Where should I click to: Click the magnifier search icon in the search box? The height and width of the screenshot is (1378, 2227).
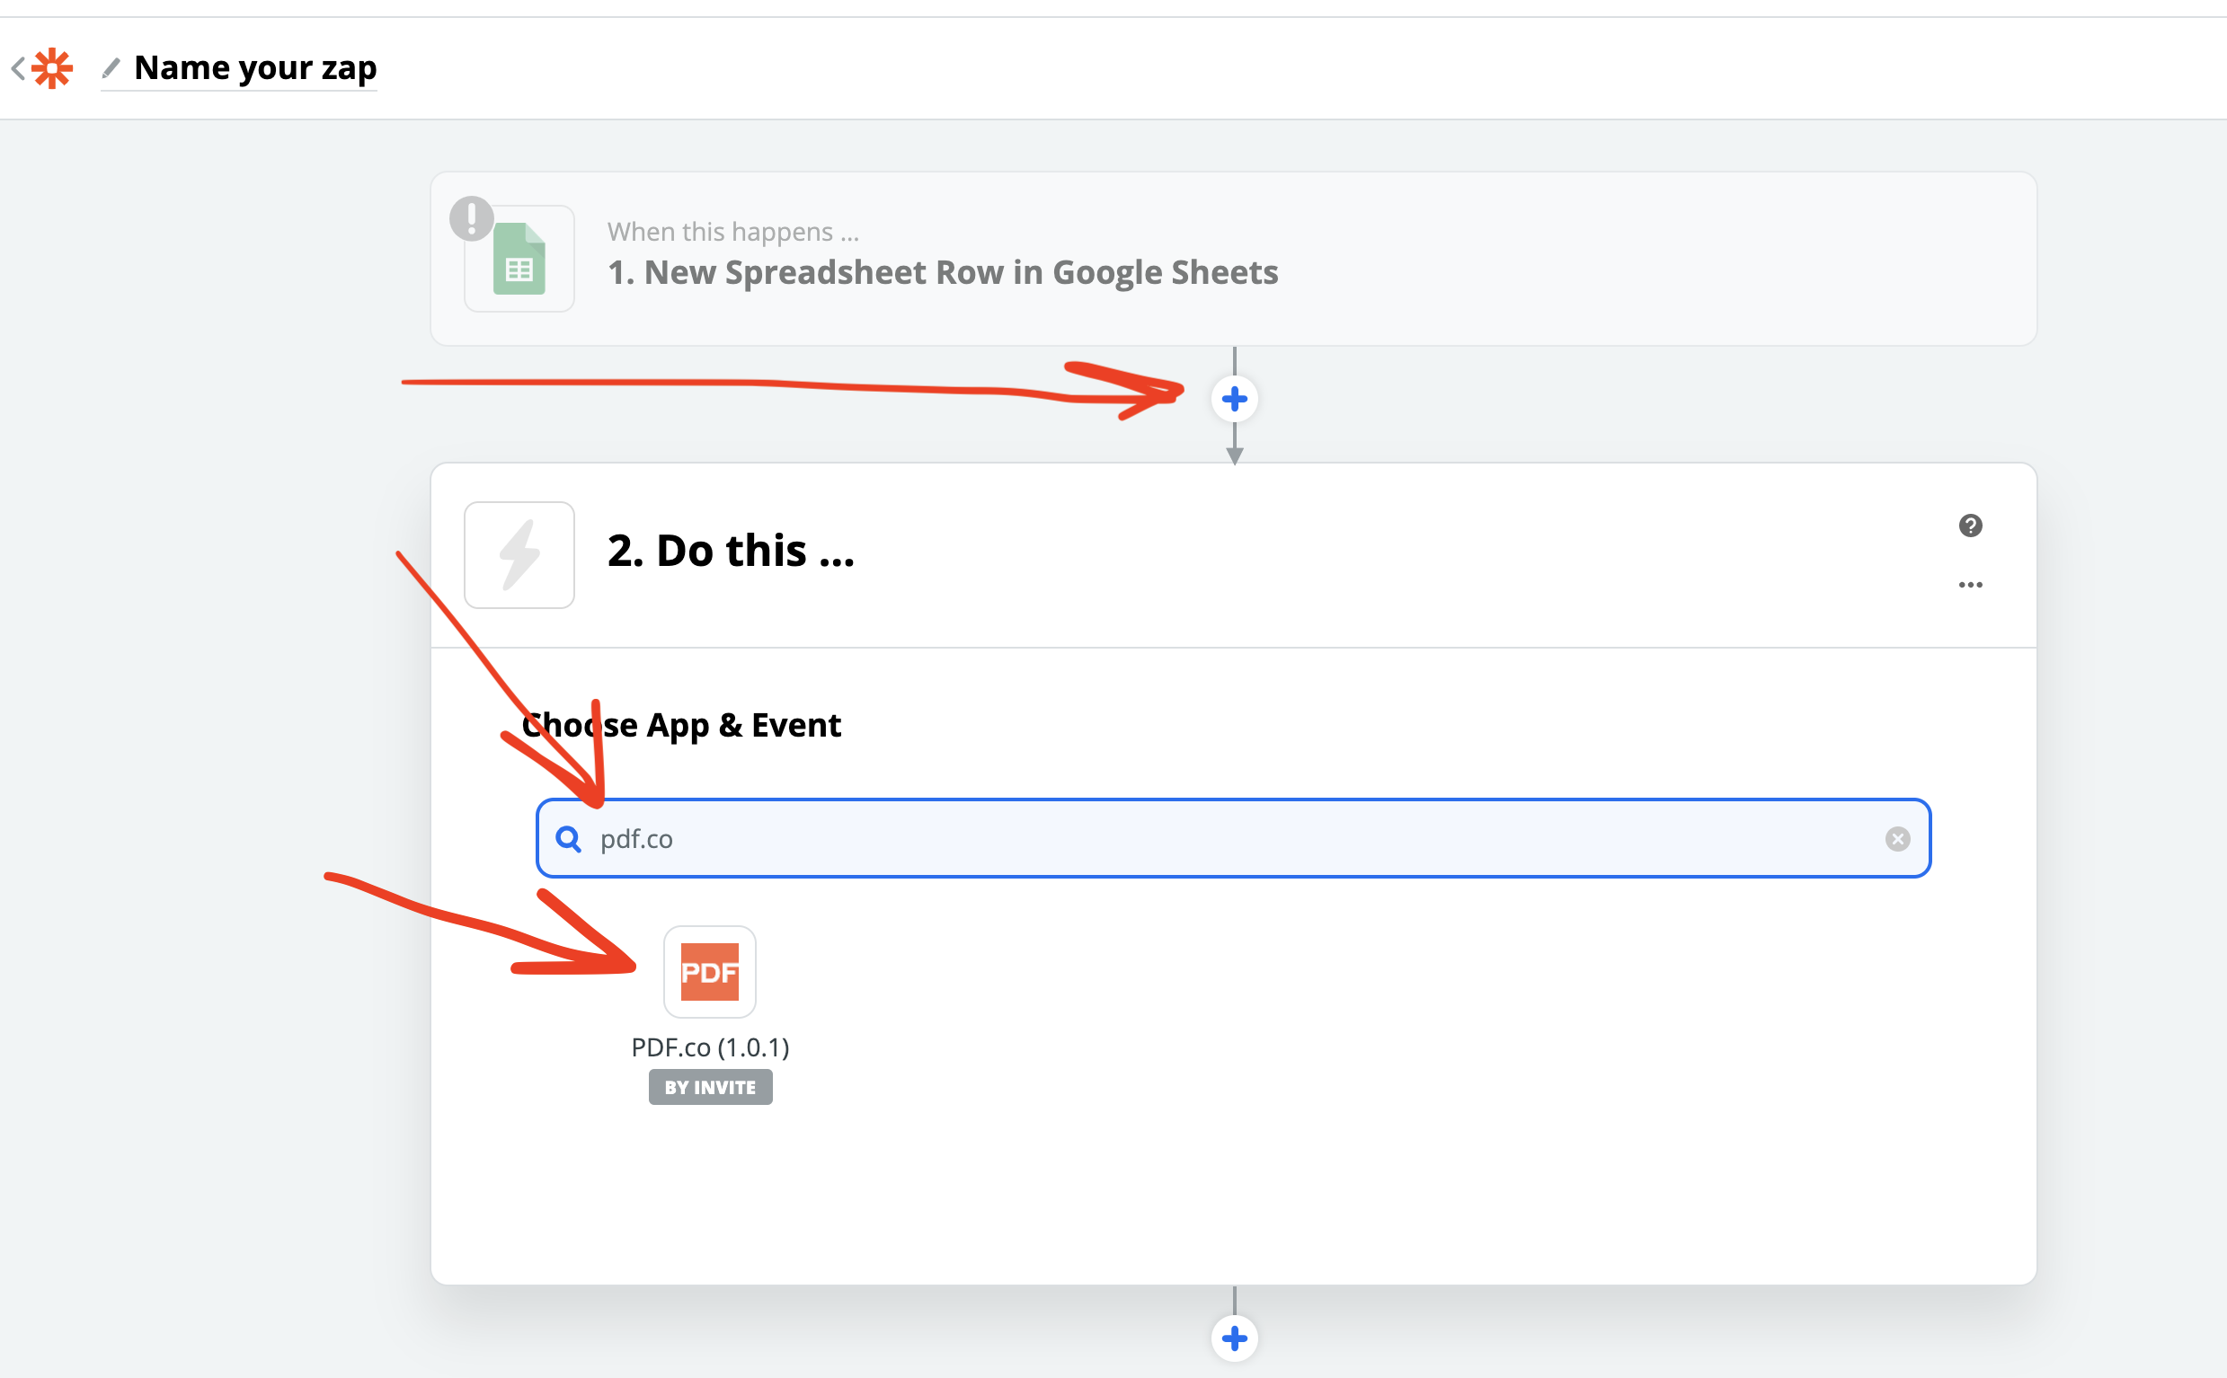(x=569, y=838)
